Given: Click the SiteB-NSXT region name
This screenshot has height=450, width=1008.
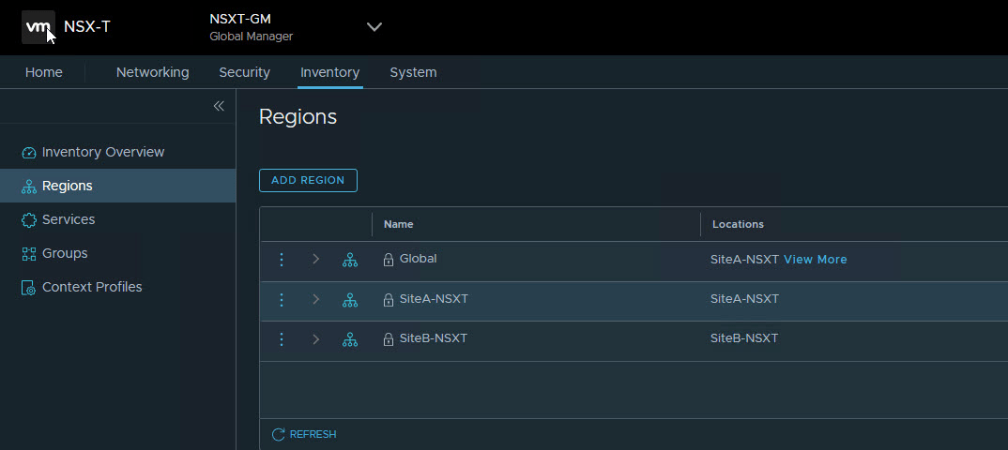Looking at the screenshot, I should pos(434,338).
